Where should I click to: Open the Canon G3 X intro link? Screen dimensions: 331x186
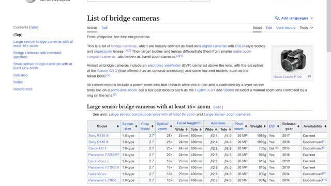tap(107, 71)
